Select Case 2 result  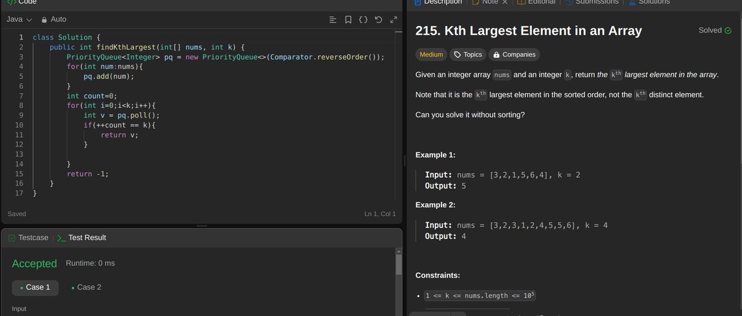pyautogui.click(x=86, y=288)
